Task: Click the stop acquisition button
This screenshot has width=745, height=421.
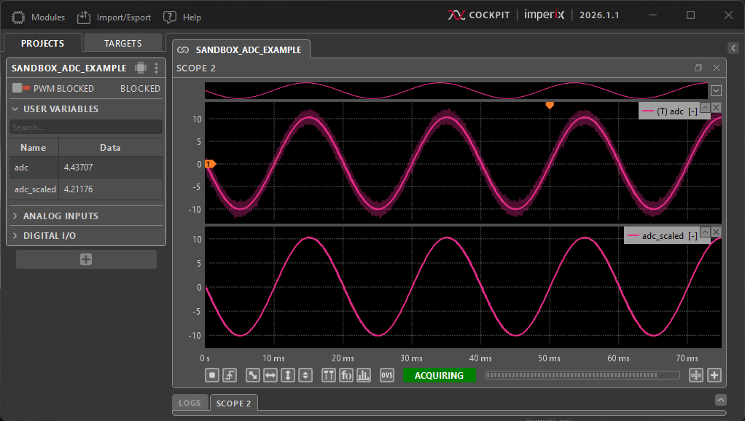Action: [x=212, y=375]
